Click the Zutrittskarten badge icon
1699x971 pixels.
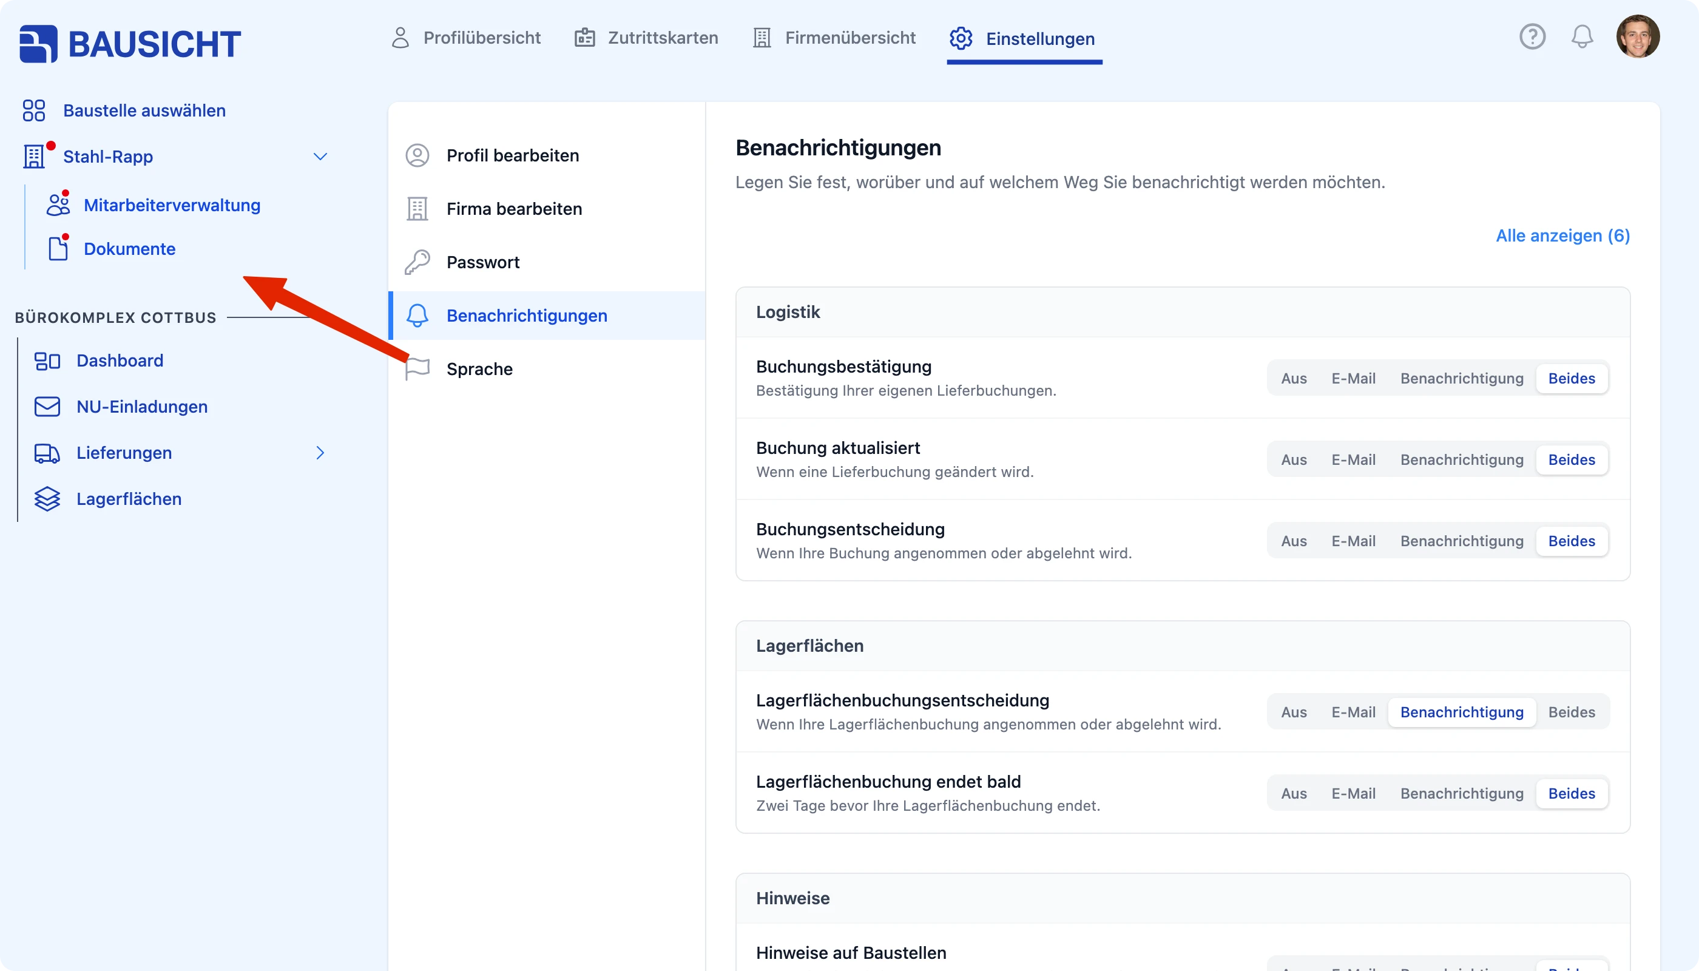tap(585, 38)
